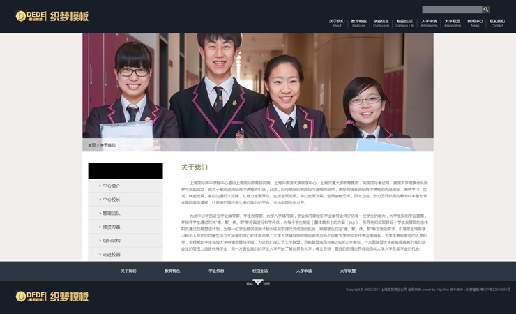This screenshot has width=516, height=314.
Task: Click 主页 breadcrumb link
Action: (91, 145)
